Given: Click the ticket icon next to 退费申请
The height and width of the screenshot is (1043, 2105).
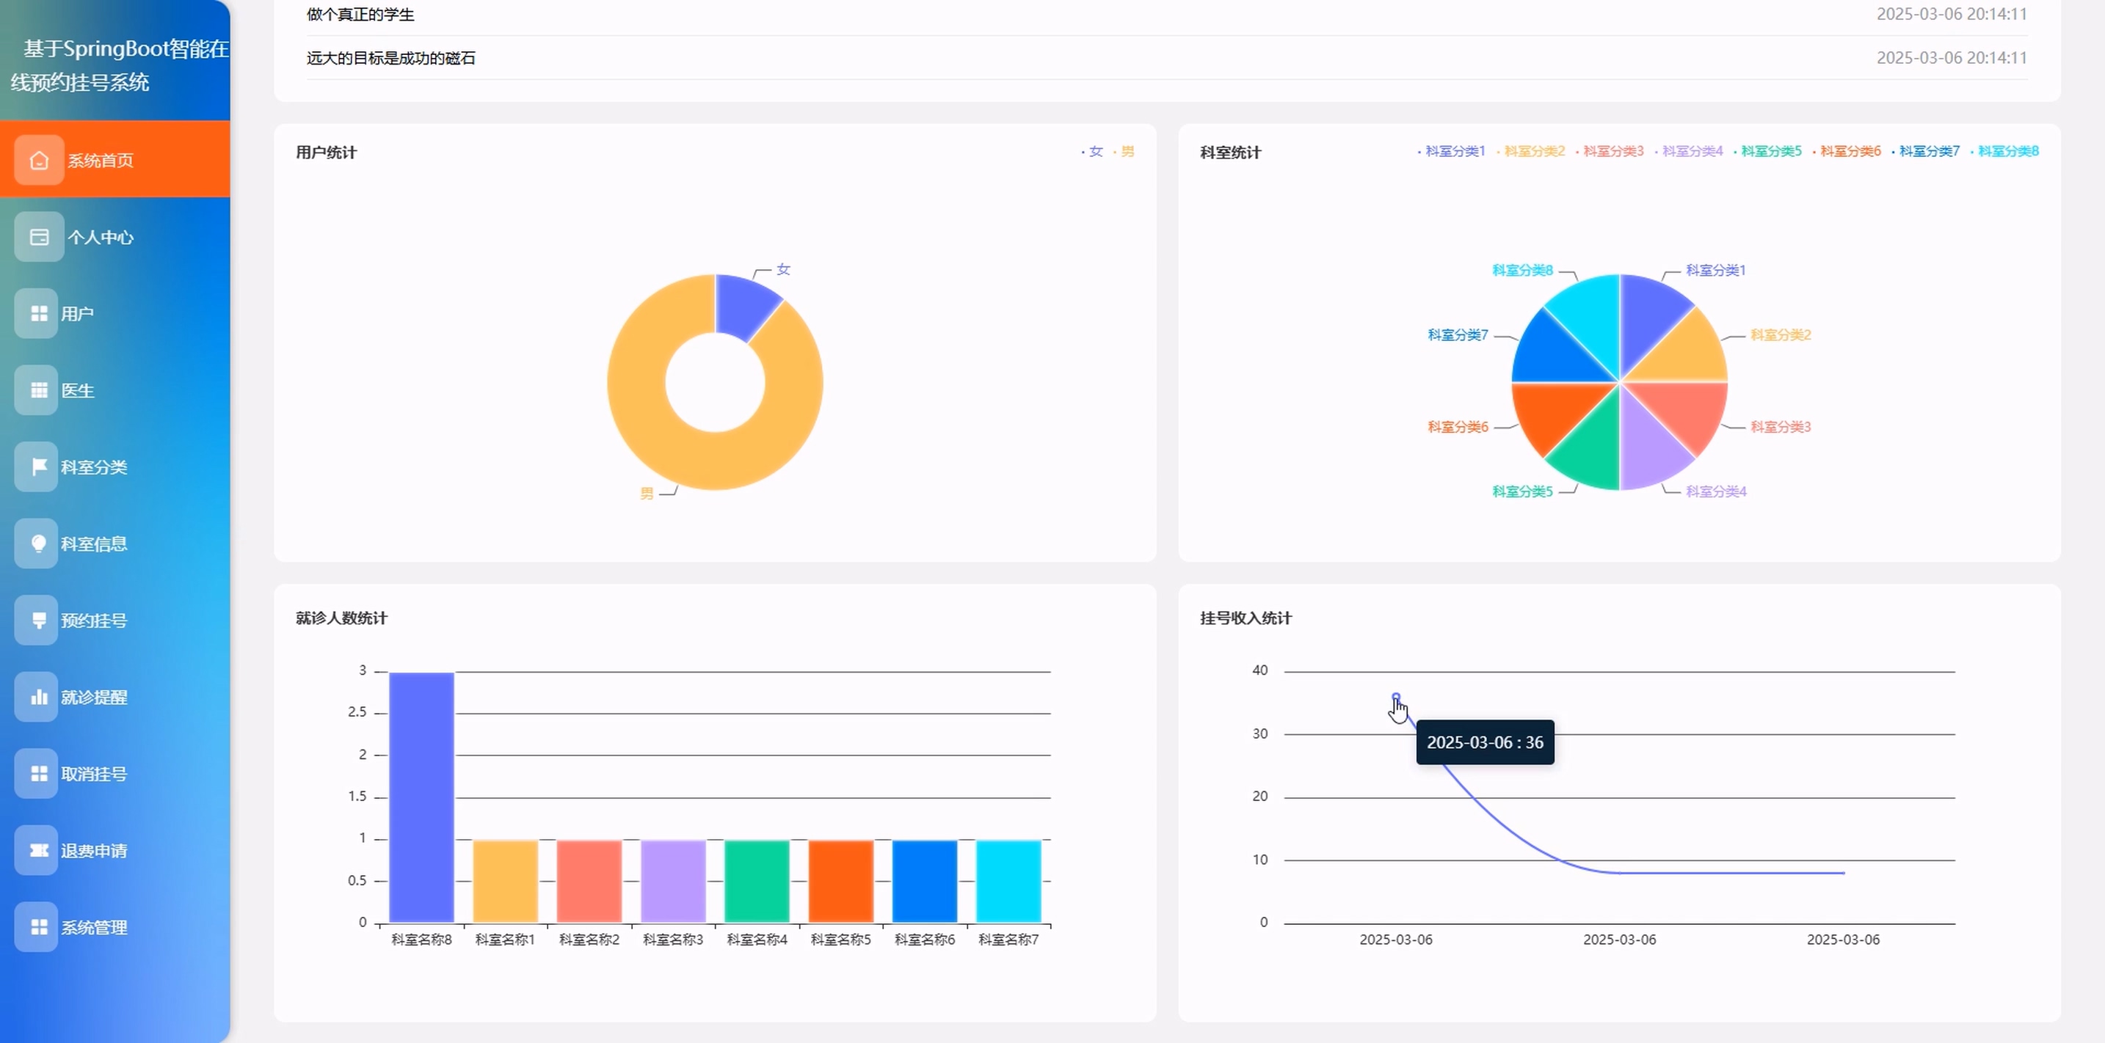Looking at the screenshot, I should (38, 850).
